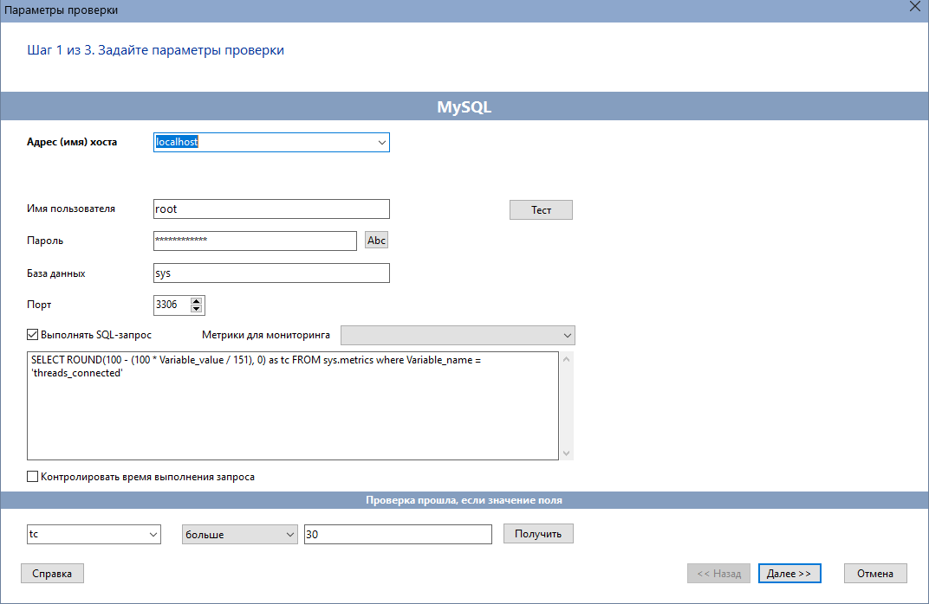Cancel the wizard with Отмена button
Screen dimensions: 929x604
click(875, 573)
